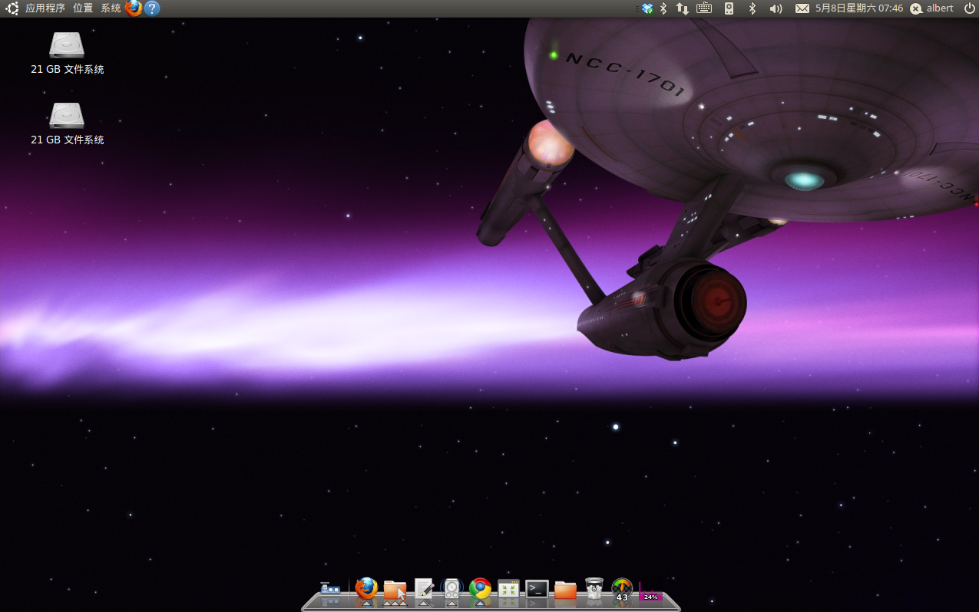
Task: Click the Dropbox tray icon
Action: [x=647, y=8]
